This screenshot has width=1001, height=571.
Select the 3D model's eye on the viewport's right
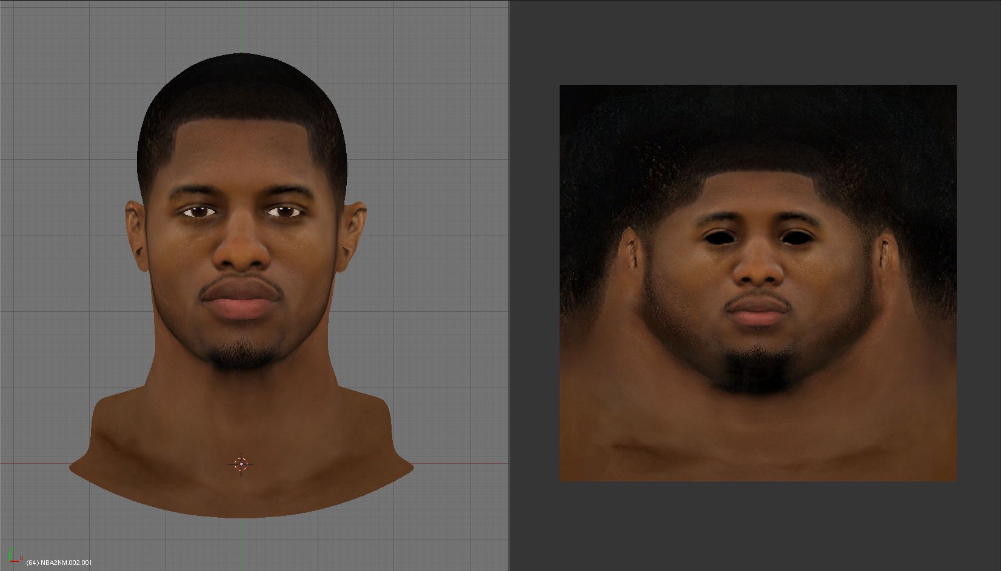coord(284,211)
